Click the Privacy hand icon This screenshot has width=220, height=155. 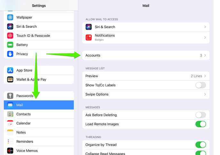tap(10, 54)
